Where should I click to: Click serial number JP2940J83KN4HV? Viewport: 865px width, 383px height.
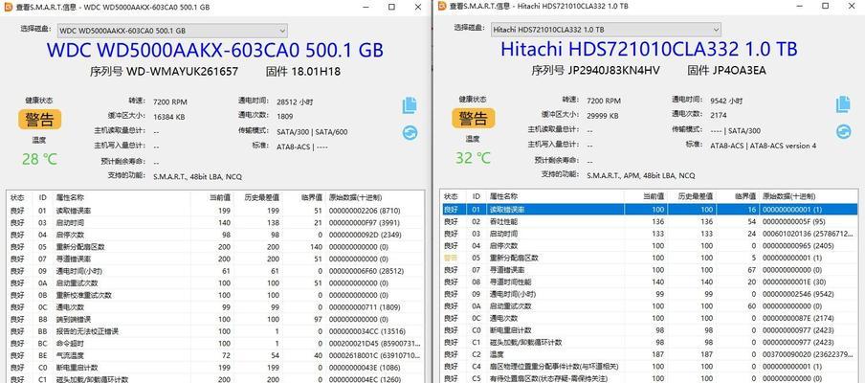click(614, 71)
